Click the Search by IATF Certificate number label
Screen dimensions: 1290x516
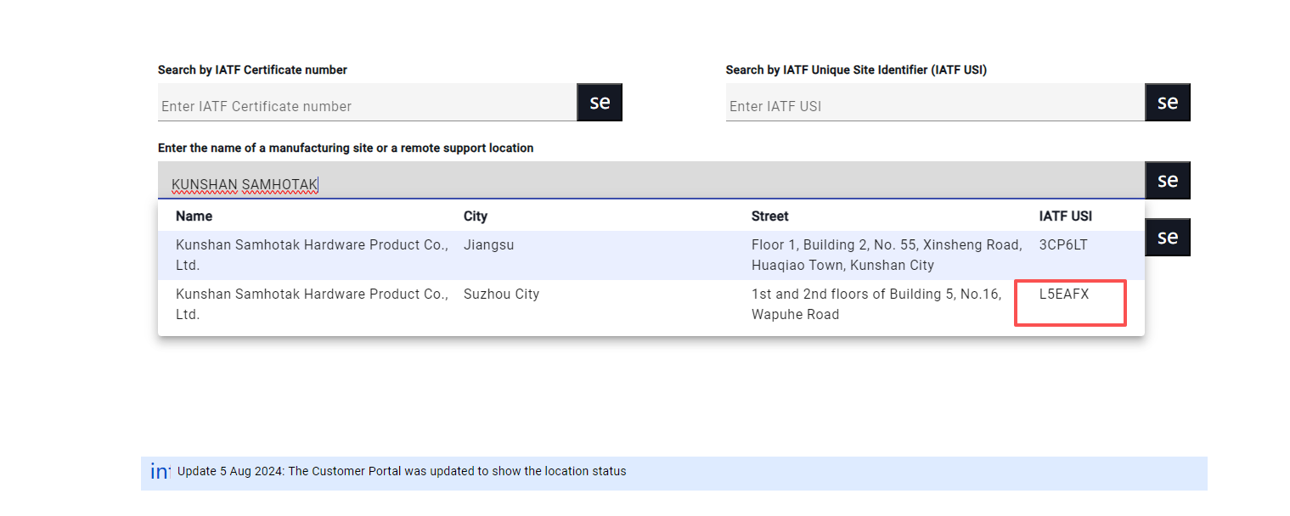252,70
